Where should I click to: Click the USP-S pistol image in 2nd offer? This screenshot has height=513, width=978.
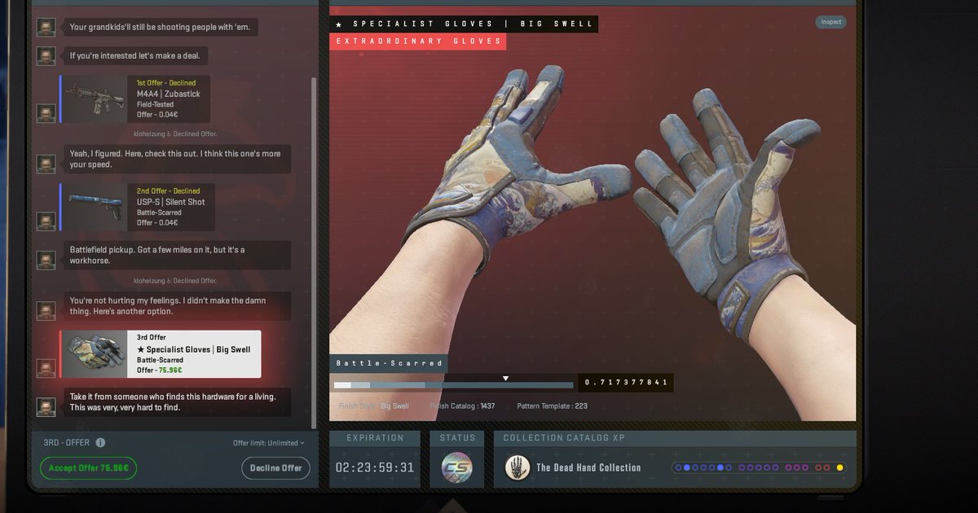(x=95, y=207)
